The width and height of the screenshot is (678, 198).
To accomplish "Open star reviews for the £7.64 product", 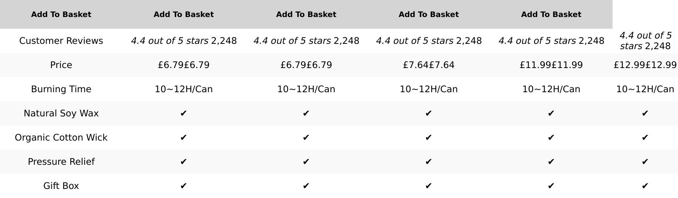I will coord(414,41).
